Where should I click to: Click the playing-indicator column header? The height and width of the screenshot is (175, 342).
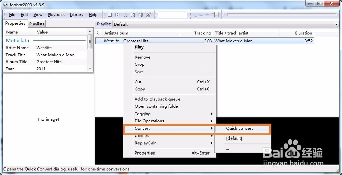tap(99, 33)
